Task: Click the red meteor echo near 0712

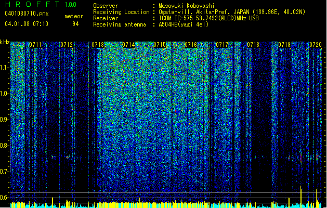Action: 68,158
